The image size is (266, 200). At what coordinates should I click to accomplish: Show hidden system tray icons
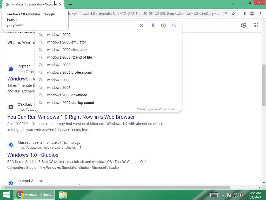(x=223, y=195)
